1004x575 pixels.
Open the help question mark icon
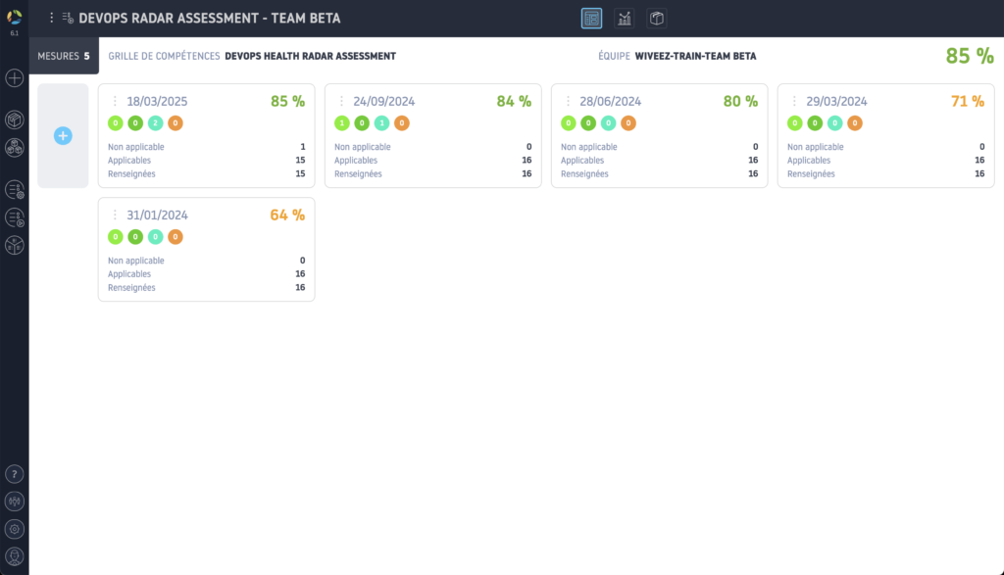[15, 474]
